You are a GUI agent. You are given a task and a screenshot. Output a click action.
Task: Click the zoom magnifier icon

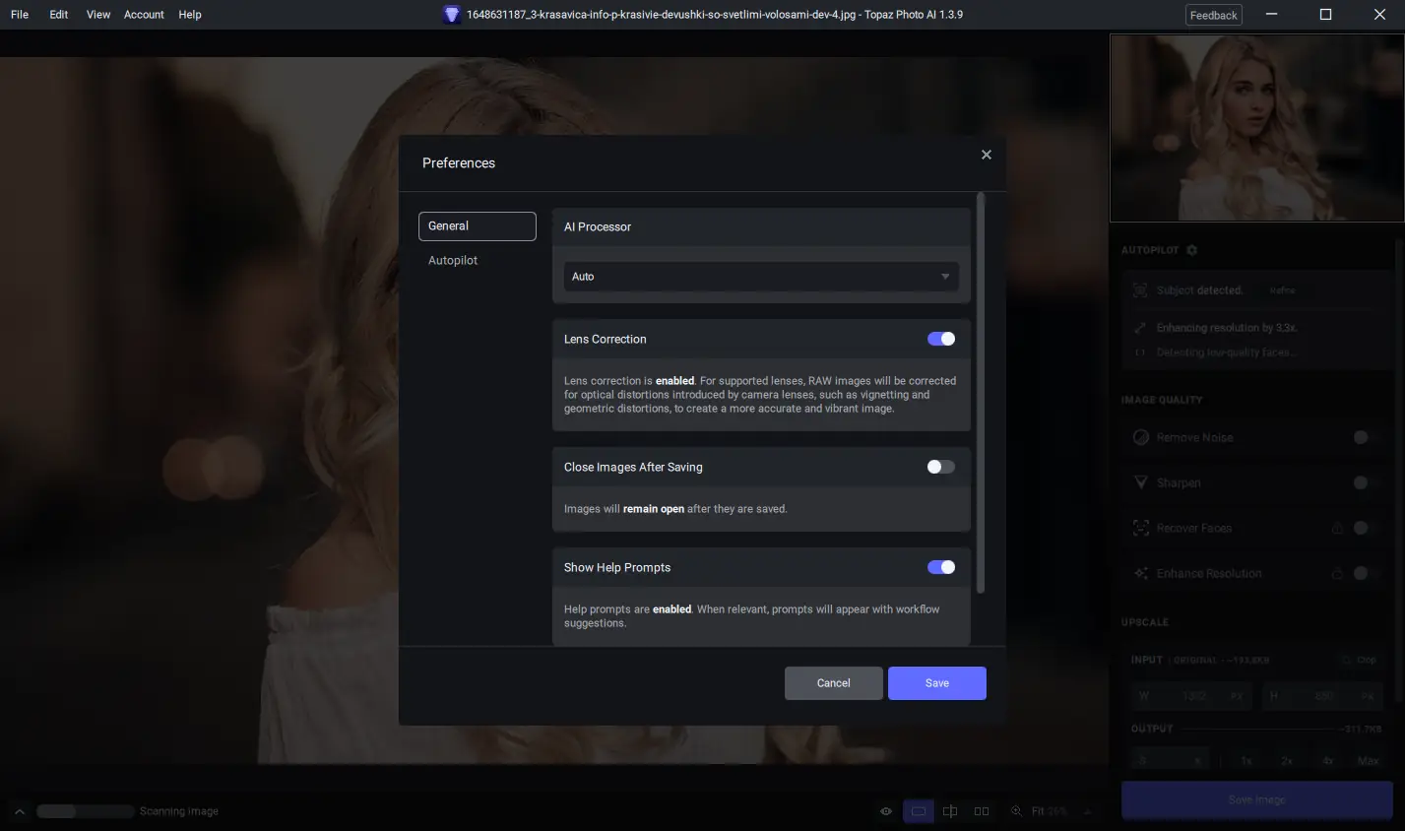coord(1016,811)
